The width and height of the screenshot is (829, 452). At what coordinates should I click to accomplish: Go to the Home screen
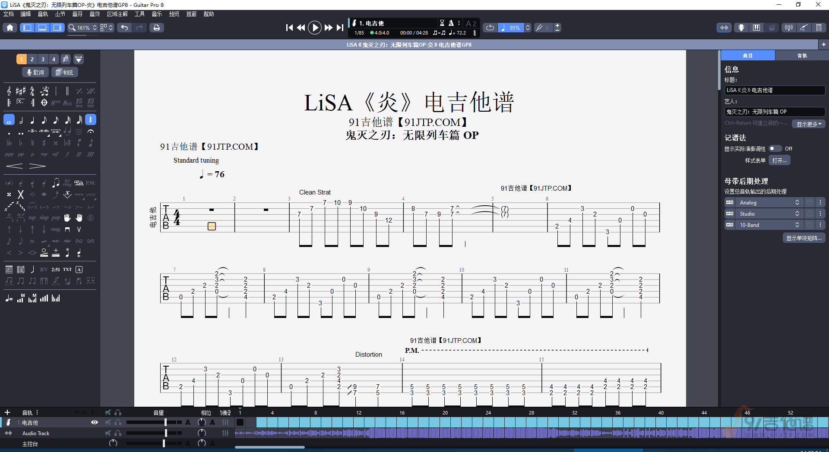coord(10,28)
